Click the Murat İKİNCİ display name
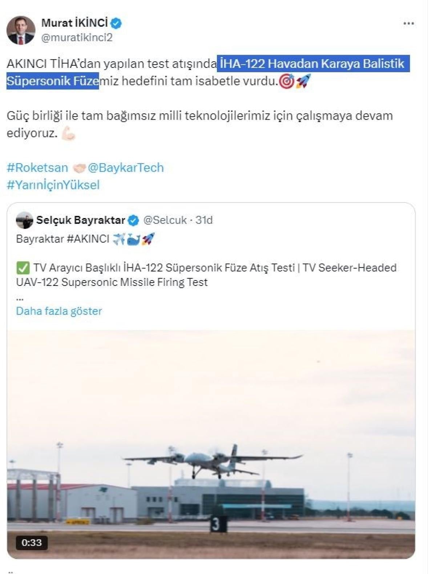Image resolution: width=436 pixels, height=574 pixels. [74, 23]
